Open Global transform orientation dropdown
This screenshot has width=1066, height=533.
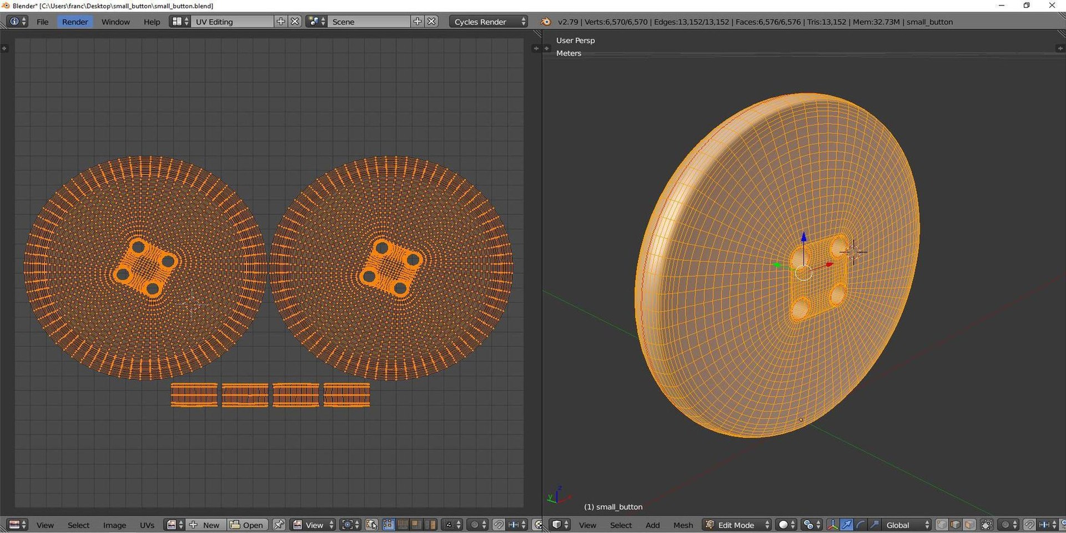[x=906, y=525]
